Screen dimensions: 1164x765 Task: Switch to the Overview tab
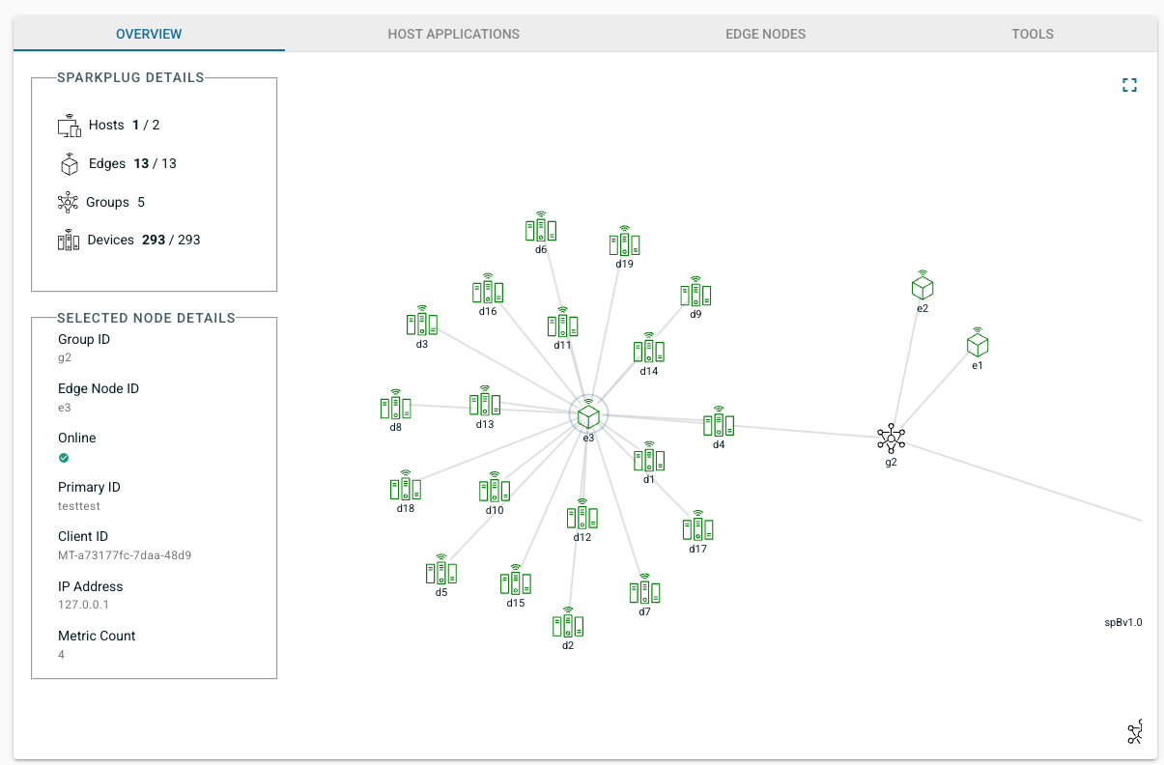(149, 34)
